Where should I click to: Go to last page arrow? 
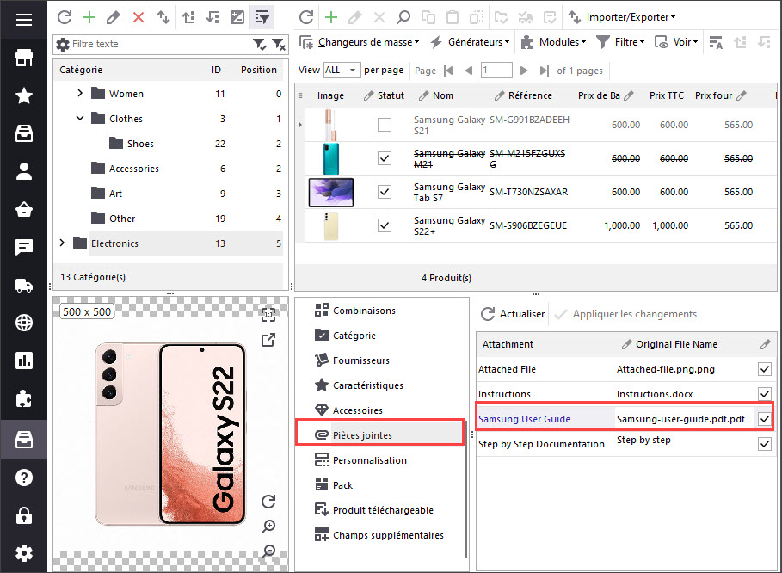(x=544, y=71)
